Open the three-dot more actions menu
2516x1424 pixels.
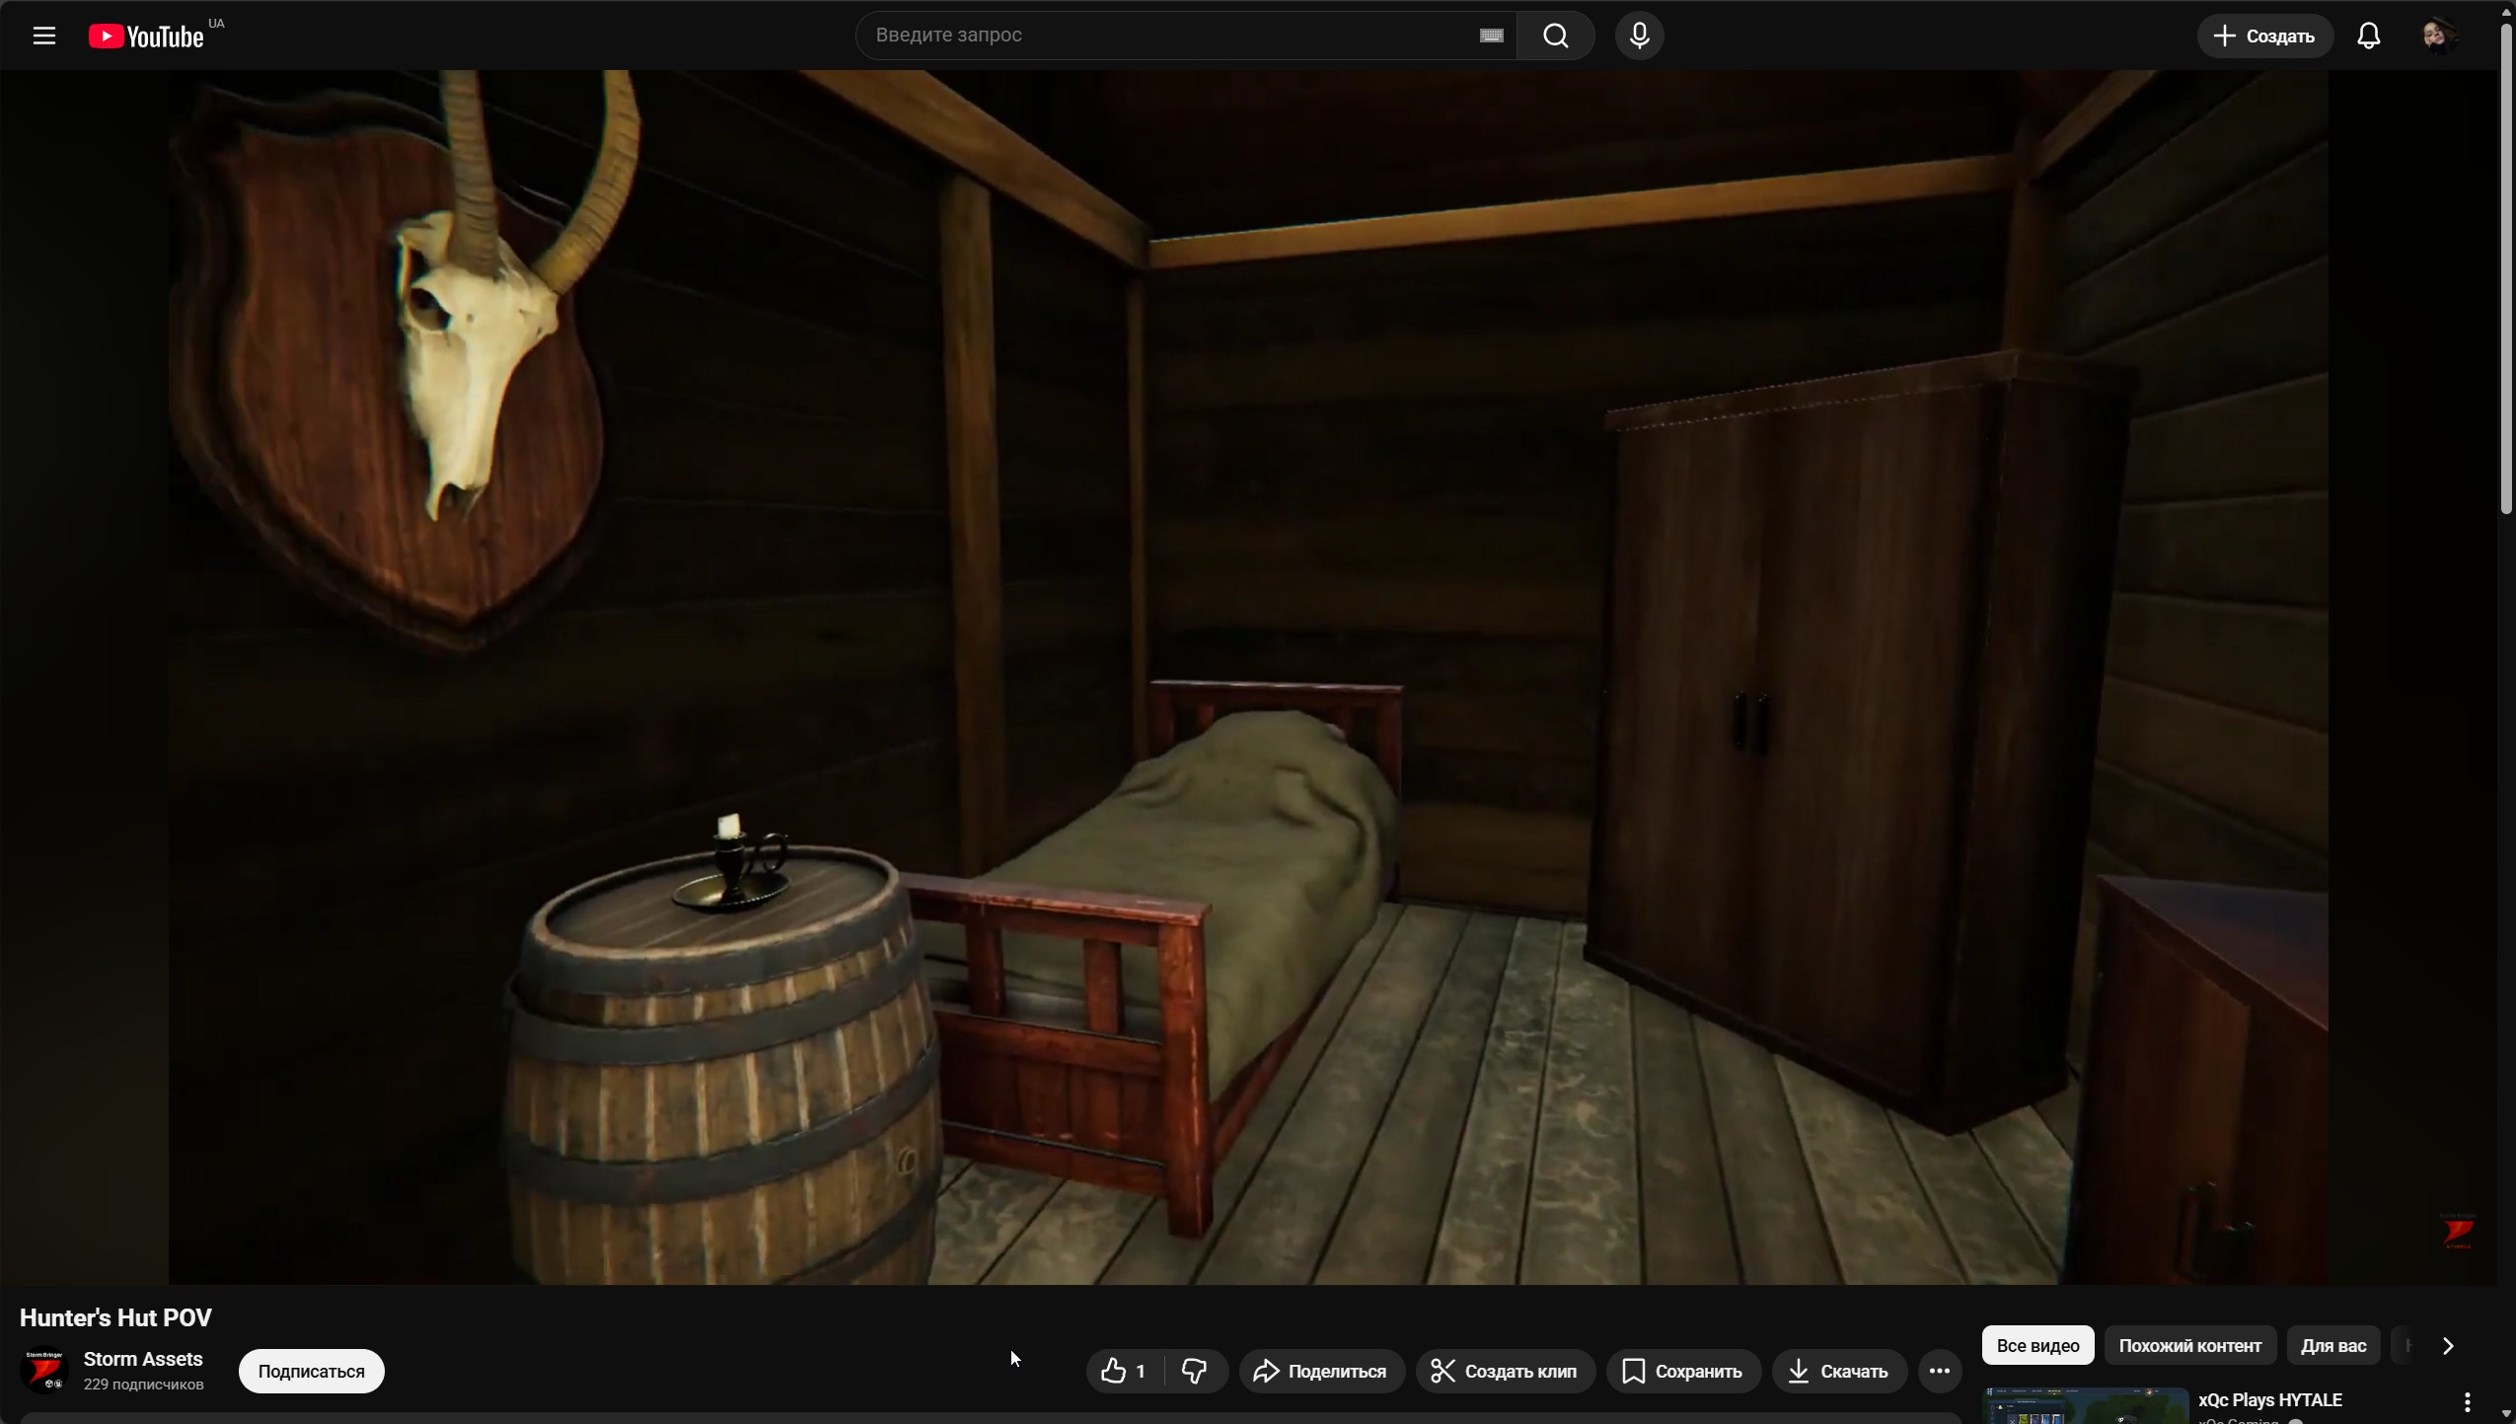tap(1939, 1371)
